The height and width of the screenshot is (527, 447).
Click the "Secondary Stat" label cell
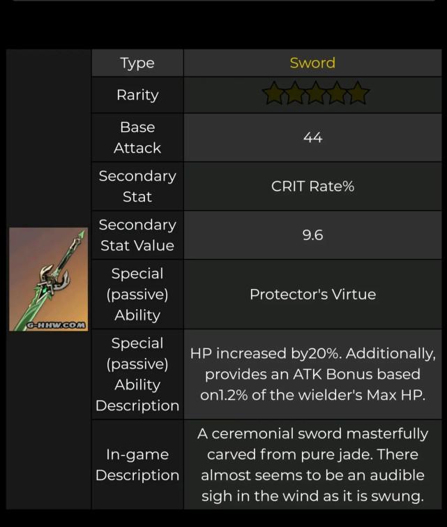tap(137, 186)
